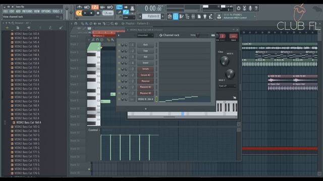Open the Serum #2 channel button
Image resolution: width=323 pixels, height=181 pixels.
(145, 75)
